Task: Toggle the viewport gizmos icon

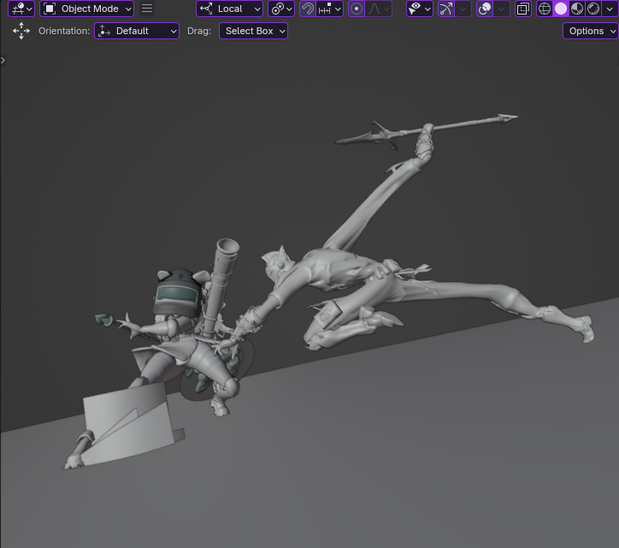Action: click(x=446, y=9)
